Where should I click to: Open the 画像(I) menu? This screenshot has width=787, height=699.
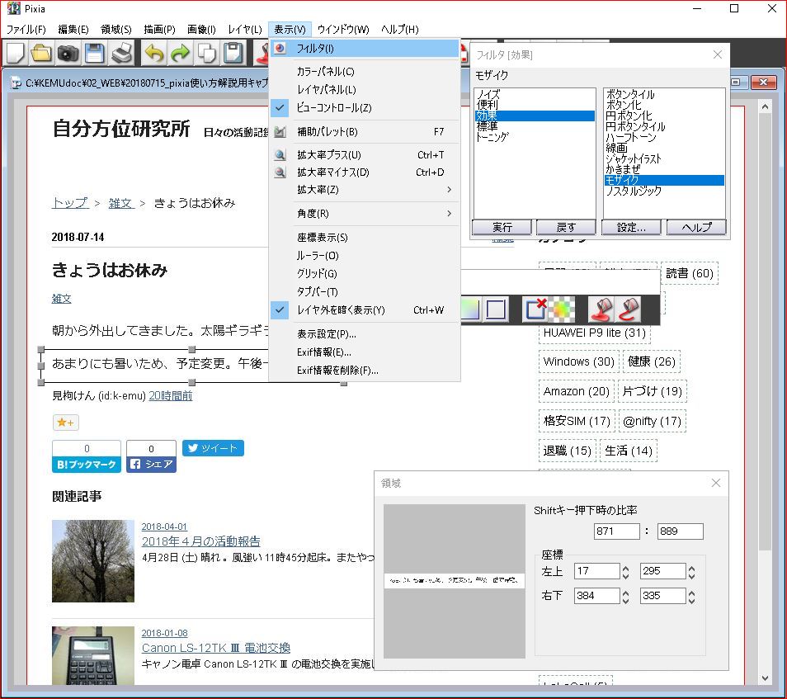200,29
